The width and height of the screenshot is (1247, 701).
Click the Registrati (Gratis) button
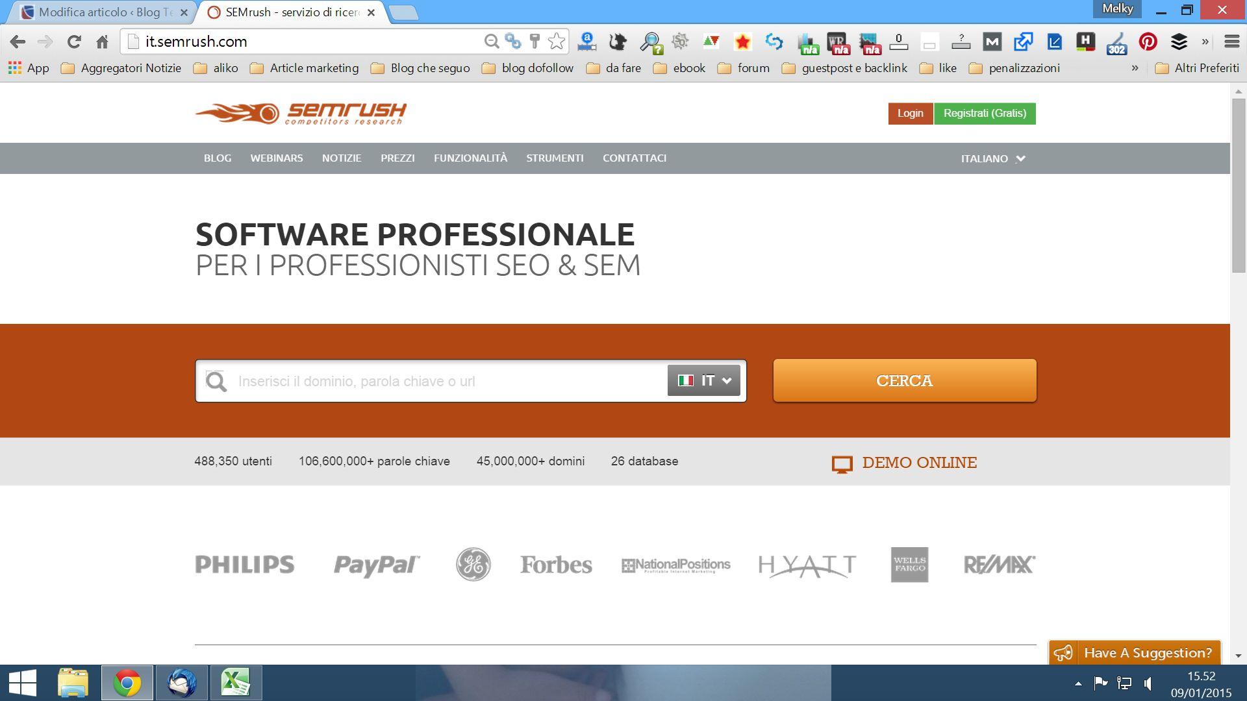(x=985, y=114)
